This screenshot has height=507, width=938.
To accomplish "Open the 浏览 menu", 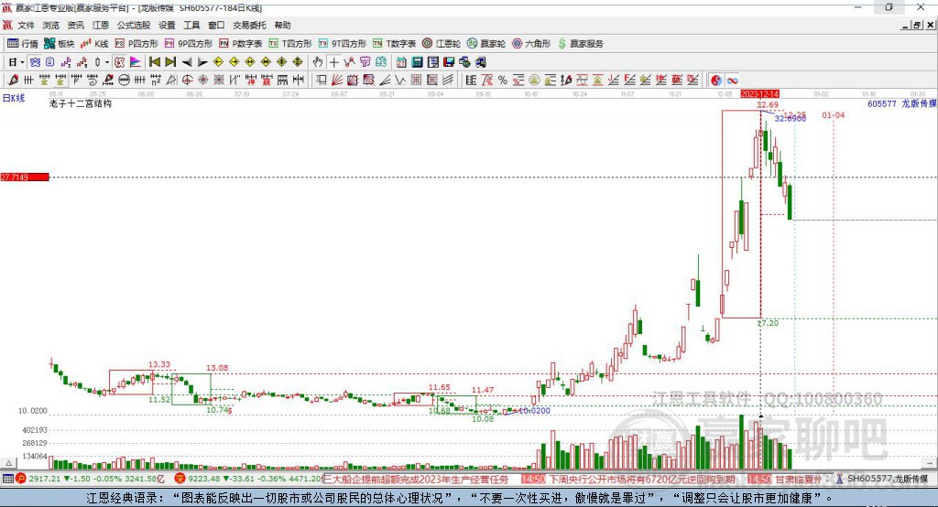I will 51,25.
